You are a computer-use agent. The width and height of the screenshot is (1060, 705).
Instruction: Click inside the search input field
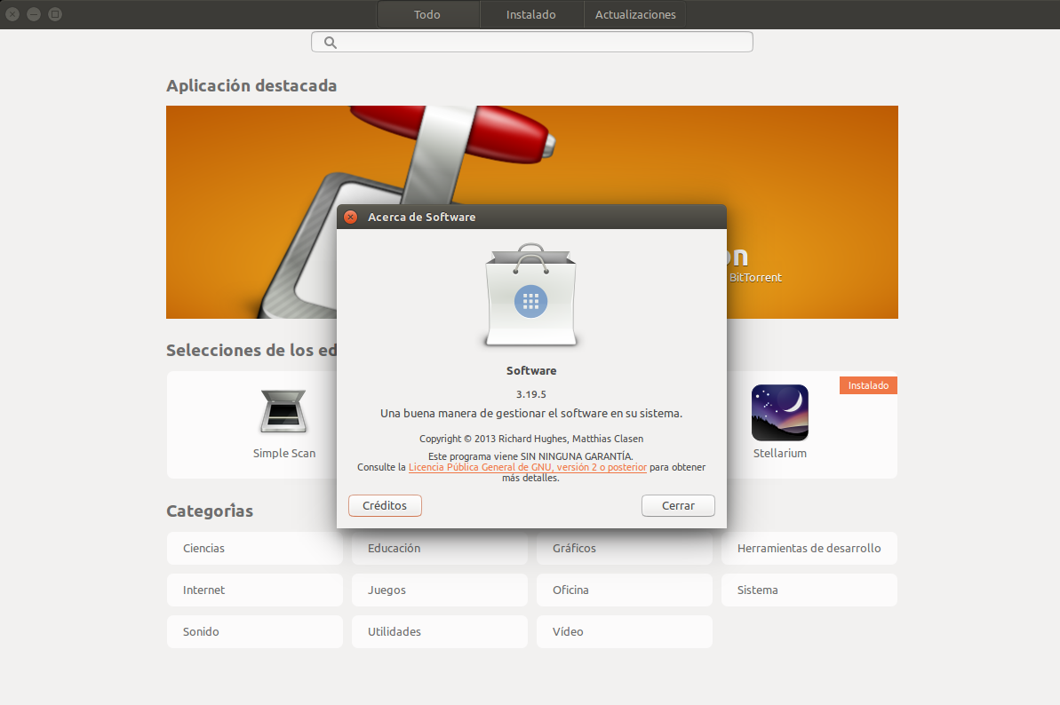pos(542,43)
